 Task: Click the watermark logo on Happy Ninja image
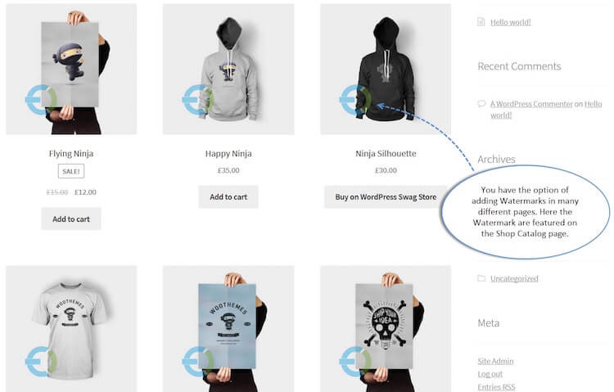tap(198, 100)
